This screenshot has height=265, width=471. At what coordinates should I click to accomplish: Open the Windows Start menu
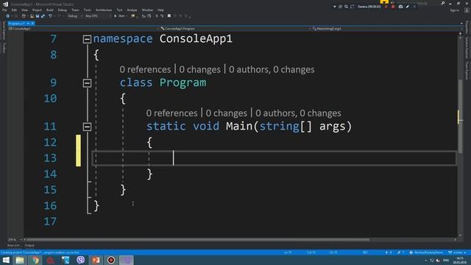tap(6, 260)
